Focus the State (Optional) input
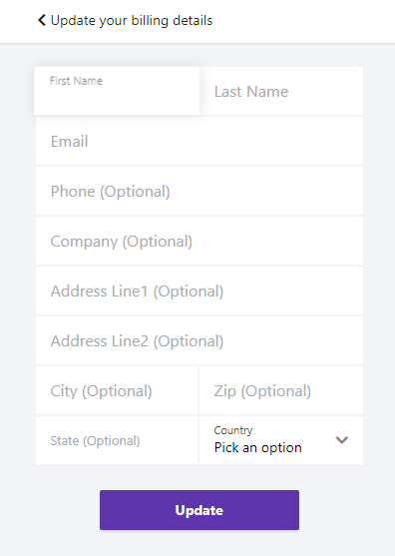Viewport: 395px width, 556px height. coord(117,440)
